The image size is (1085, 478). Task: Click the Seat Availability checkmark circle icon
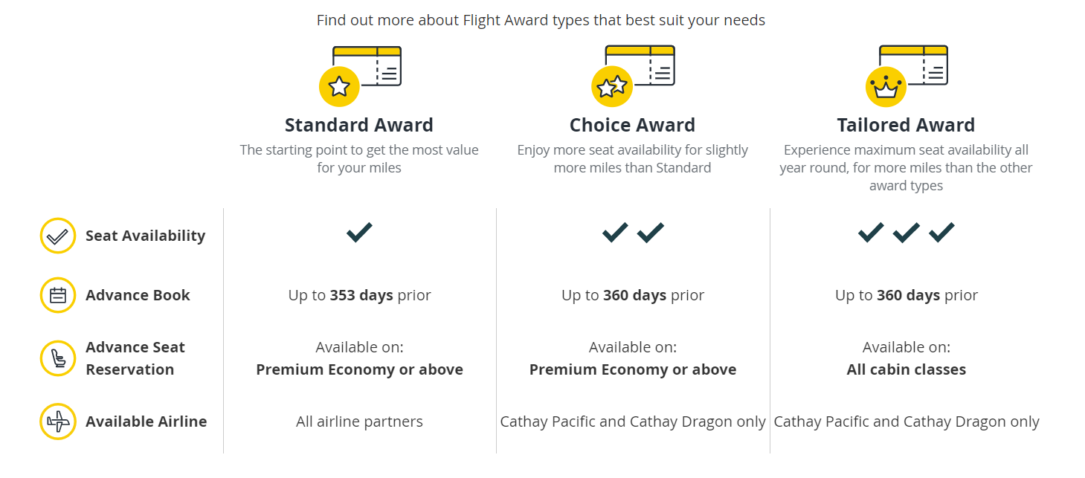pyautogui.click(x=58, y=236)
